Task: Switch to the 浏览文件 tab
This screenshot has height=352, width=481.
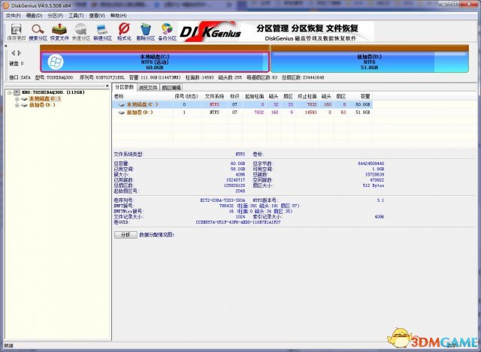Action: pos(148,88)
